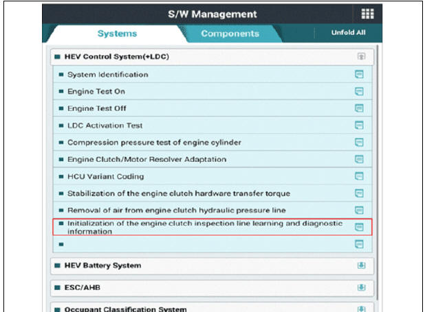The image size is (425, 312).
Task: Click the ESC/AHB label
Action: click(82, 287)
